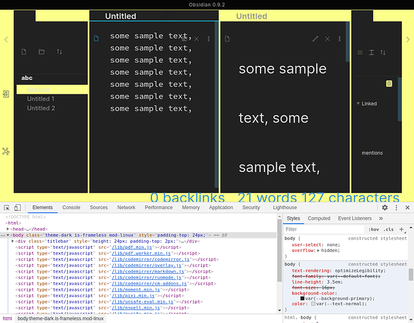This screenshot has width=414, height=323.
Task: Expand the head element node
Action: click(x=8, y=229)
